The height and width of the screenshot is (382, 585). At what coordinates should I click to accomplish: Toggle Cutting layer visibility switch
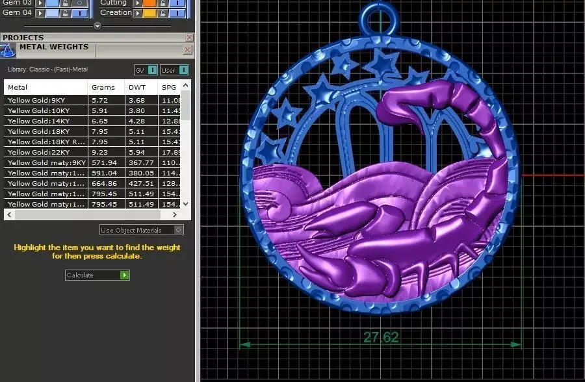(177, 3)
